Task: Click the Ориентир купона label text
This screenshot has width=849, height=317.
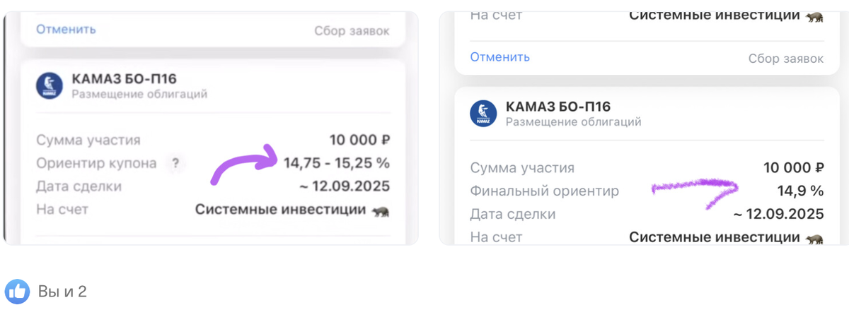Action: pyautogui.click(x=96, y=163)
